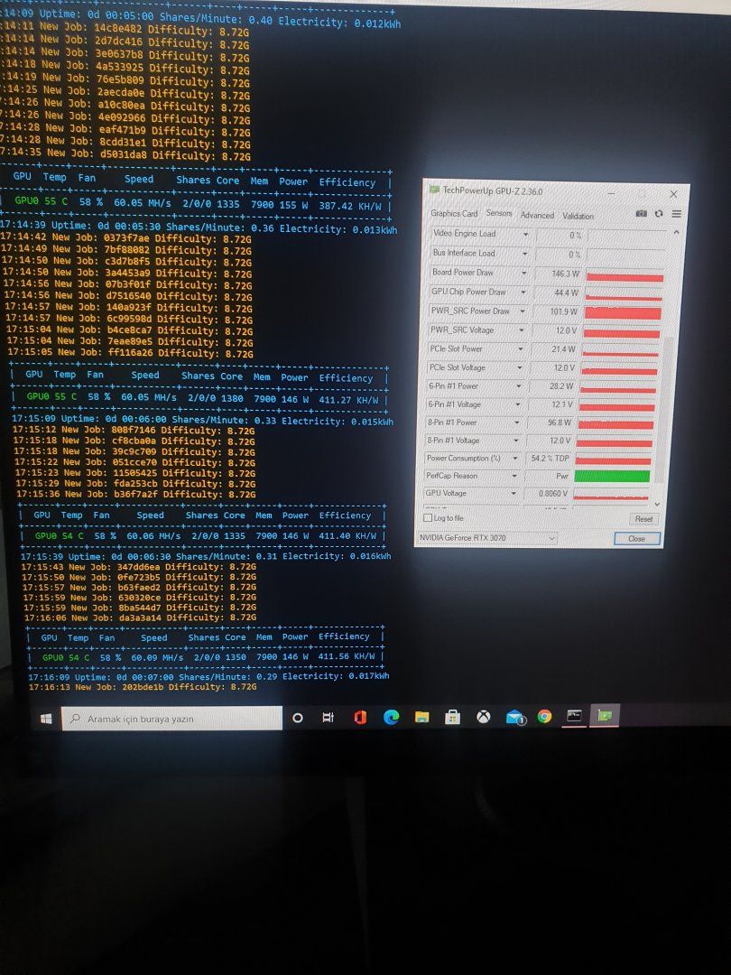Click the Windows search box
The width and height of the screenshot is (731, 975).
tap(172, 719)
